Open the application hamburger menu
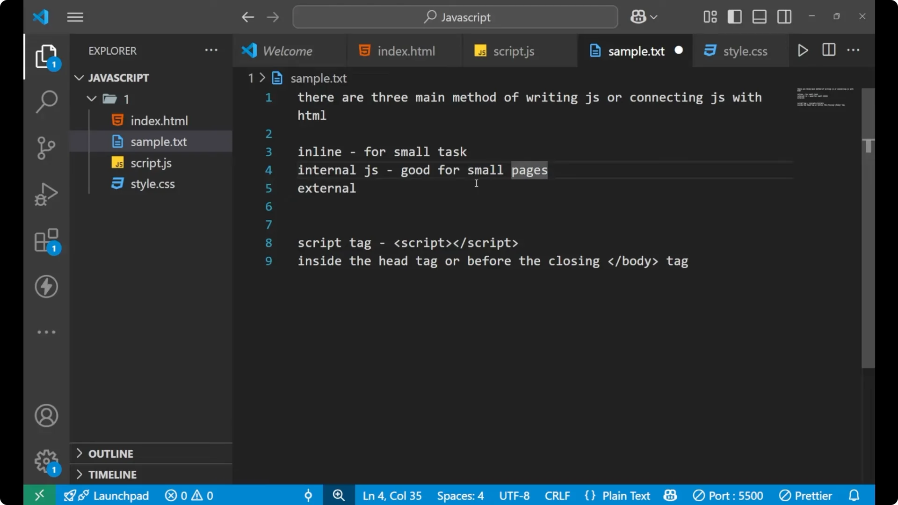The width and height of the screenshot is (898, 505). pyautogui.click(x=75, y=17)
